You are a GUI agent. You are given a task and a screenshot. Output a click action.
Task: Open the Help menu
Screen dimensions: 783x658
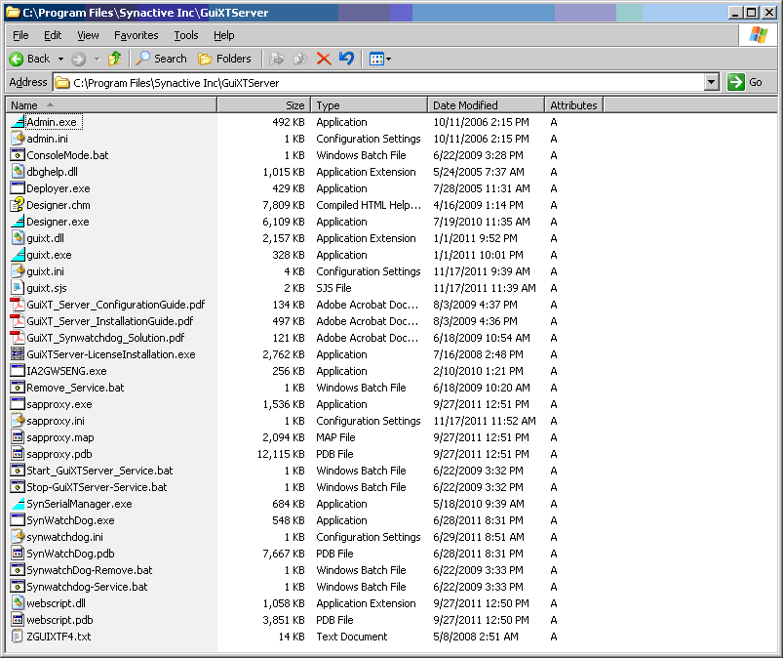click(223, 35)
